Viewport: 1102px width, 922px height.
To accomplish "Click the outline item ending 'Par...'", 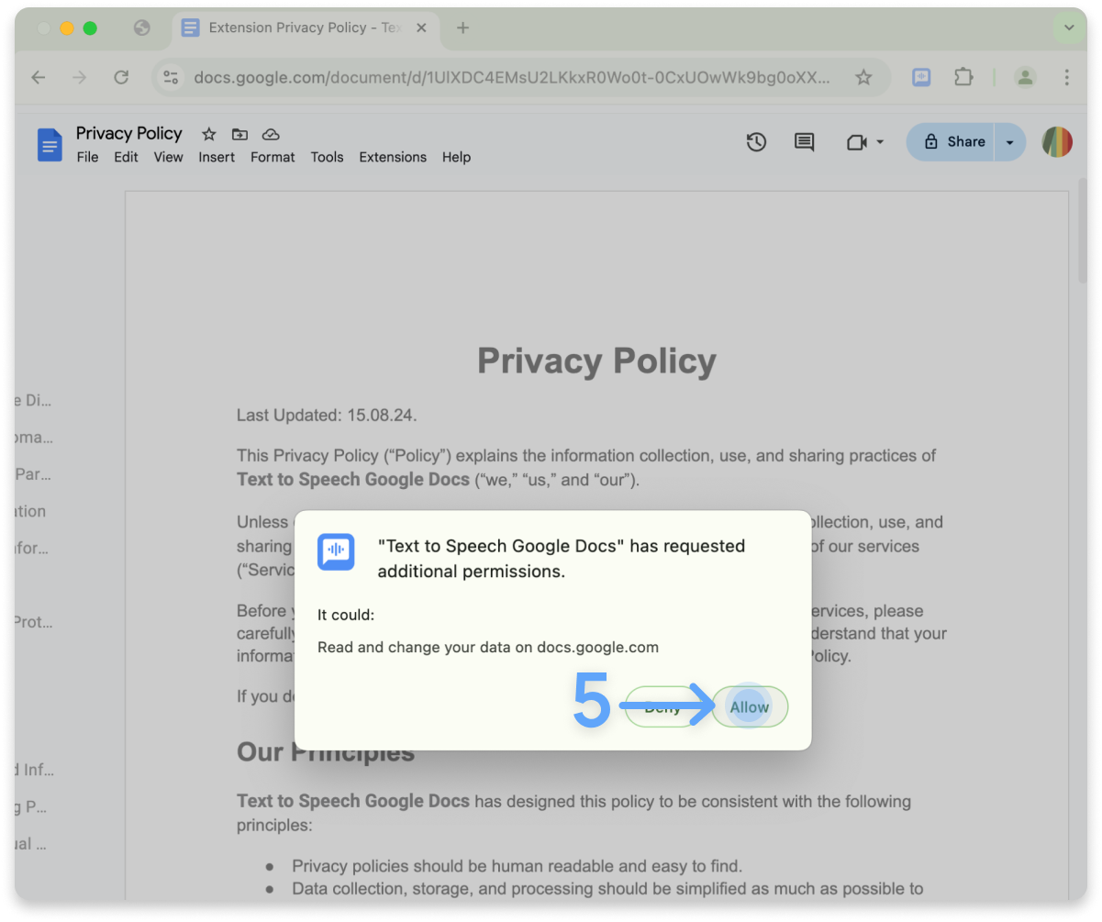I will click(x=33, y=474).
